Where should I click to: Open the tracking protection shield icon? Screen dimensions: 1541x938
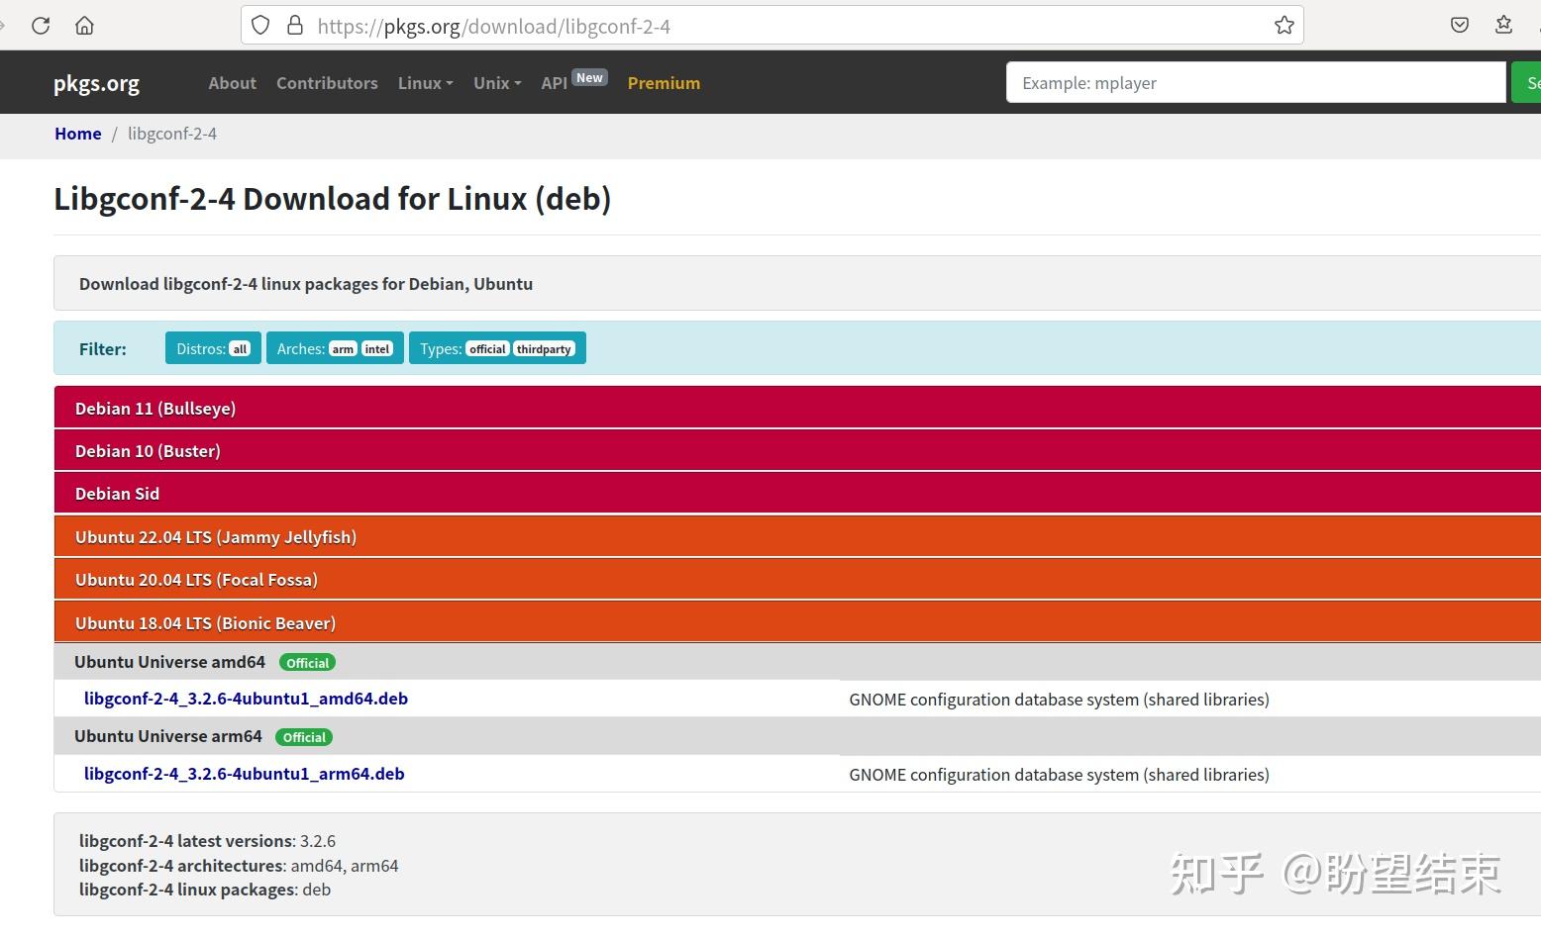[260, 26]
